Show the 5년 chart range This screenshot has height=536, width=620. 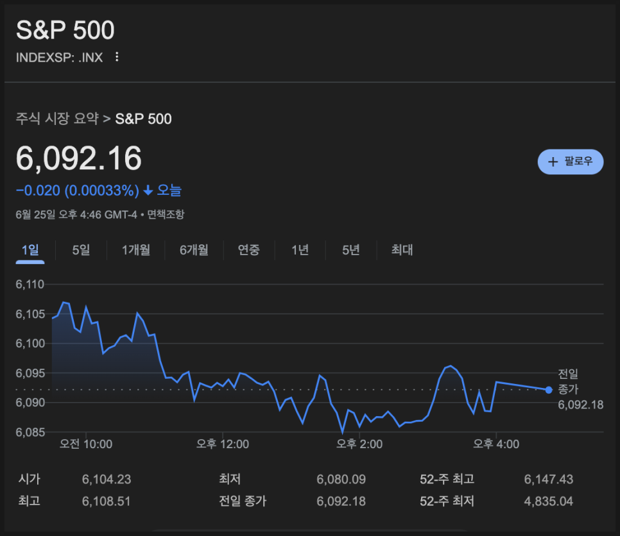point(350,250)
